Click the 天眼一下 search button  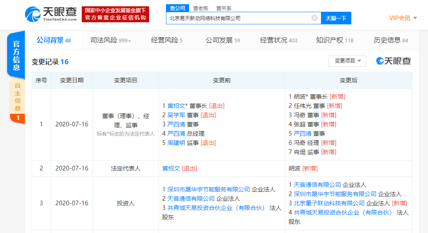click(336, 18)
